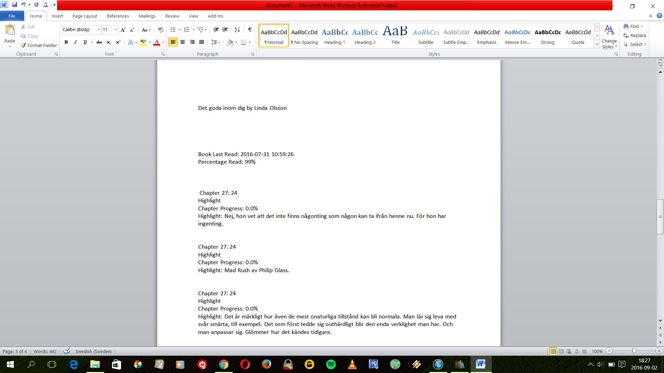The image size is (664, 373).
Task: Open the File menu tab
Action: tap(12, 16)
